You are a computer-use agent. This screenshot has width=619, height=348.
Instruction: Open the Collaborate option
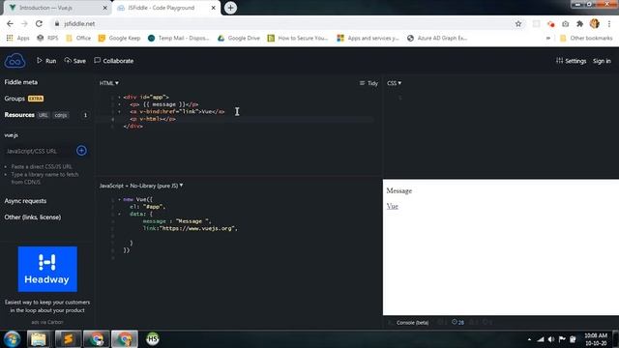[114, 61]
